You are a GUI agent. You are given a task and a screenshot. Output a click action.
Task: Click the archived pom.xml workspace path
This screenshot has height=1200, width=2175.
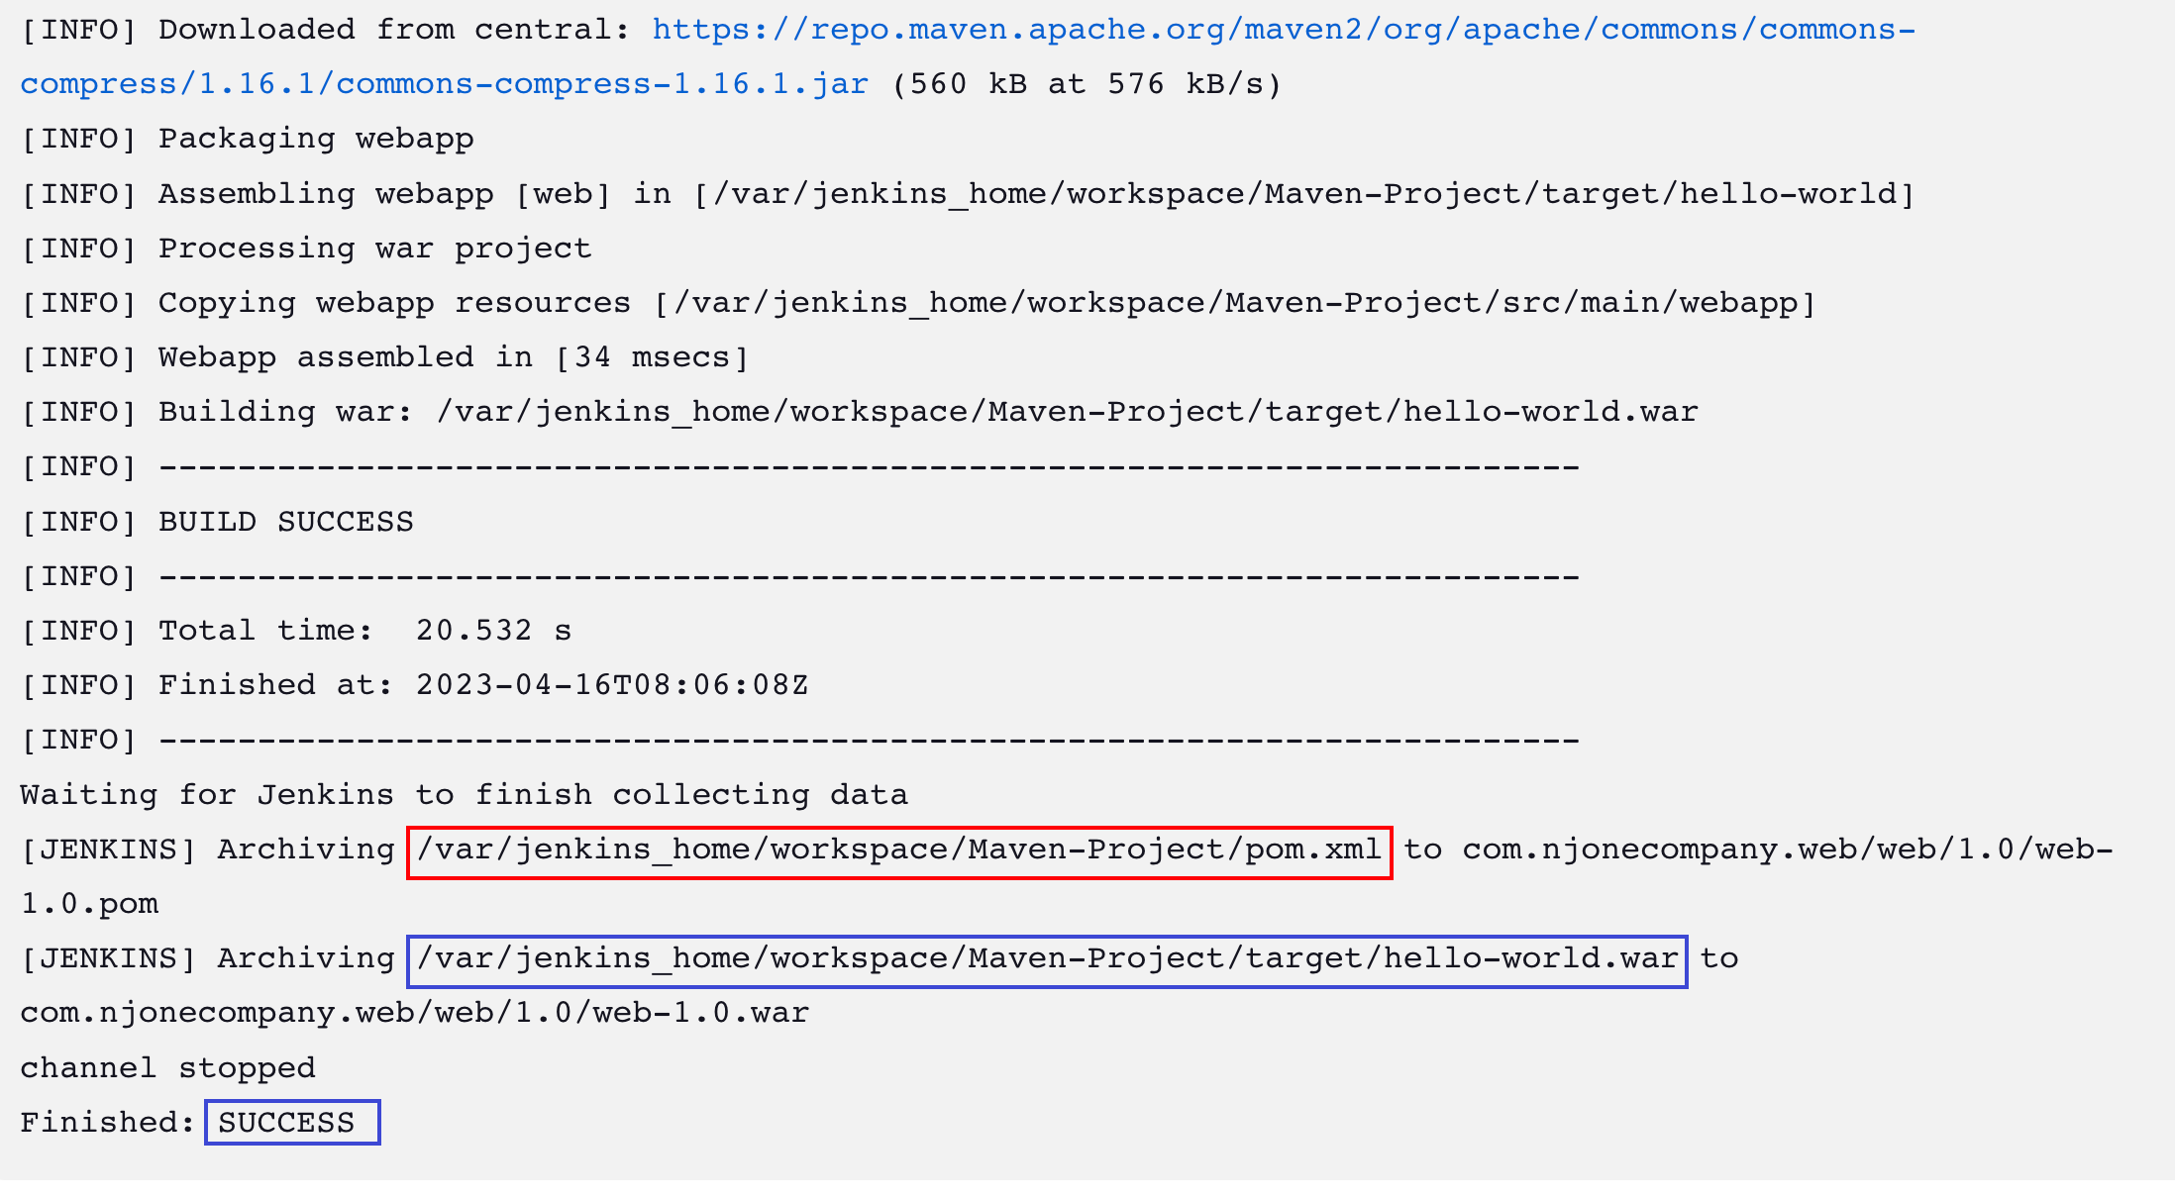899,851
